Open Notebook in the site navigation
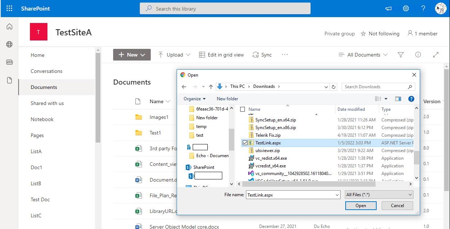Image resolution: width=450 pixels, height=229 pixels. coord(42,119)
